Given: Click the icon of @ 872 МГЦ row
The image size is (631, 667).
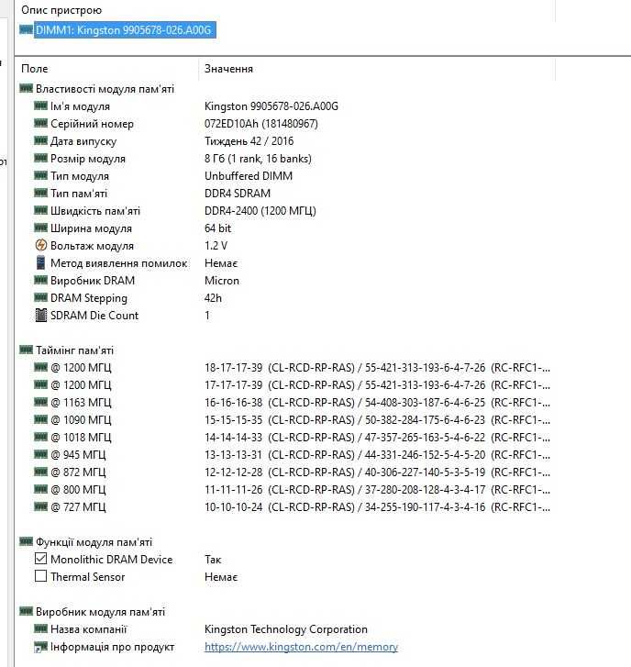Looking at the screenshot, I should click(41, 472).
